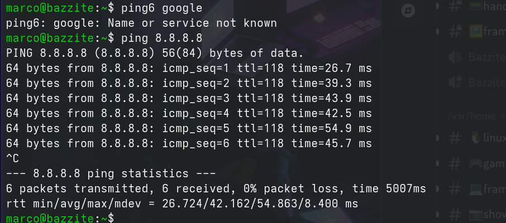The image size is (506, 223).
Task: Click hash icon beside game controller channel
Action: click(455, 163)
